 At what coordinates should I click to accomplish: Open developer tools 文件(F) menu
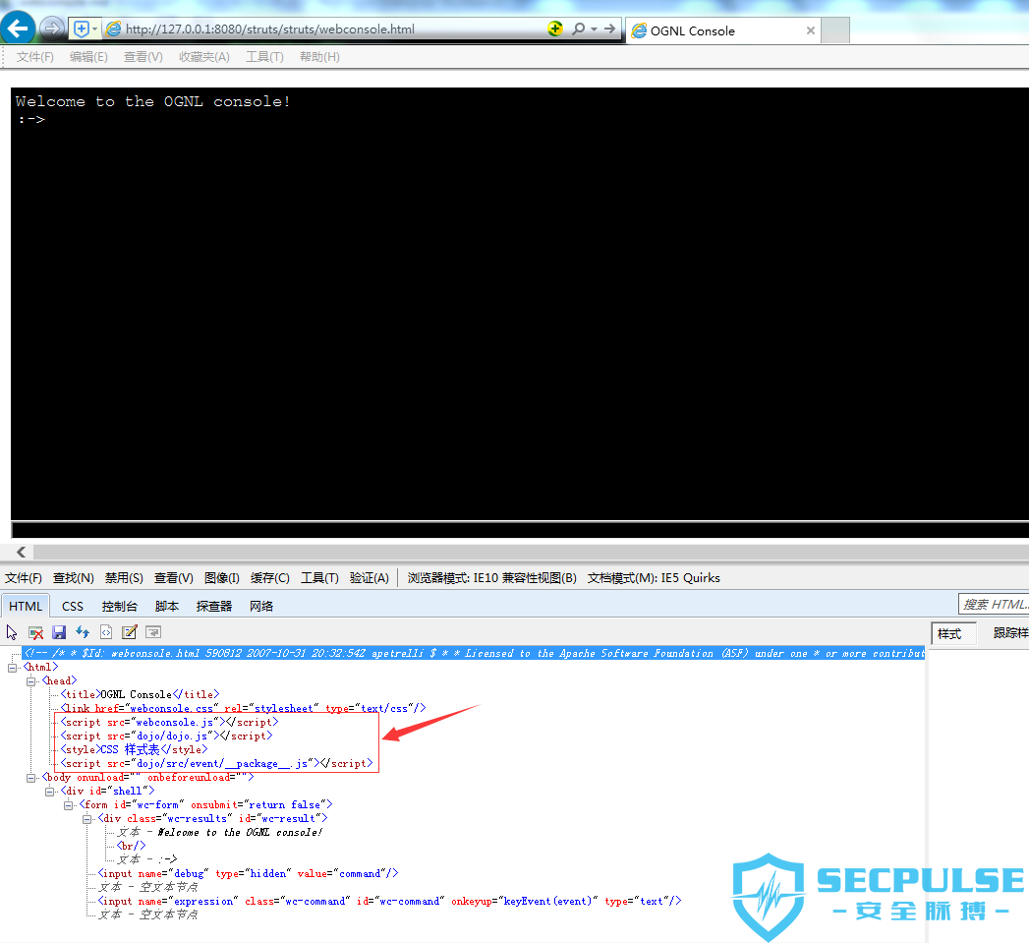pos(24,578)
